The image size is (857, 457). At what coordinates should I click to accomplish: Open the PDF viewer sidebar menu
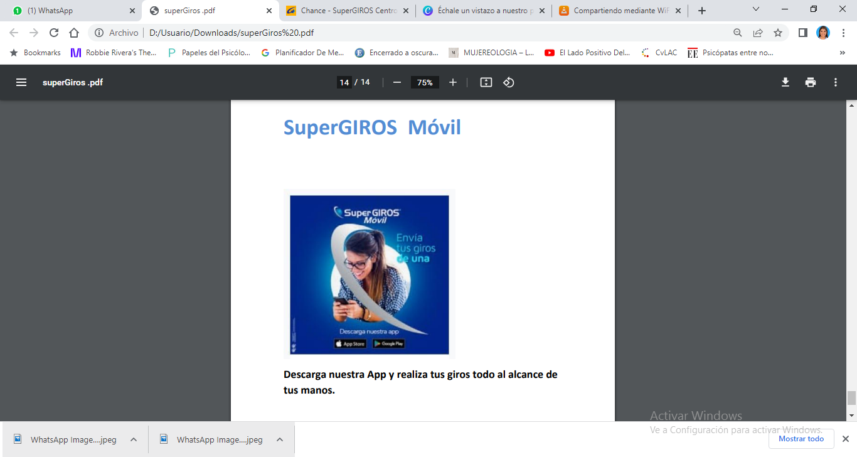pyautogui.click(x=21, y=82)
